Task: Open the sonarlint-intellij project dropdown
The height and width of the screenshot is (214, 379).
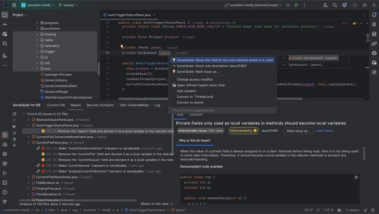Action: point(37,5)
